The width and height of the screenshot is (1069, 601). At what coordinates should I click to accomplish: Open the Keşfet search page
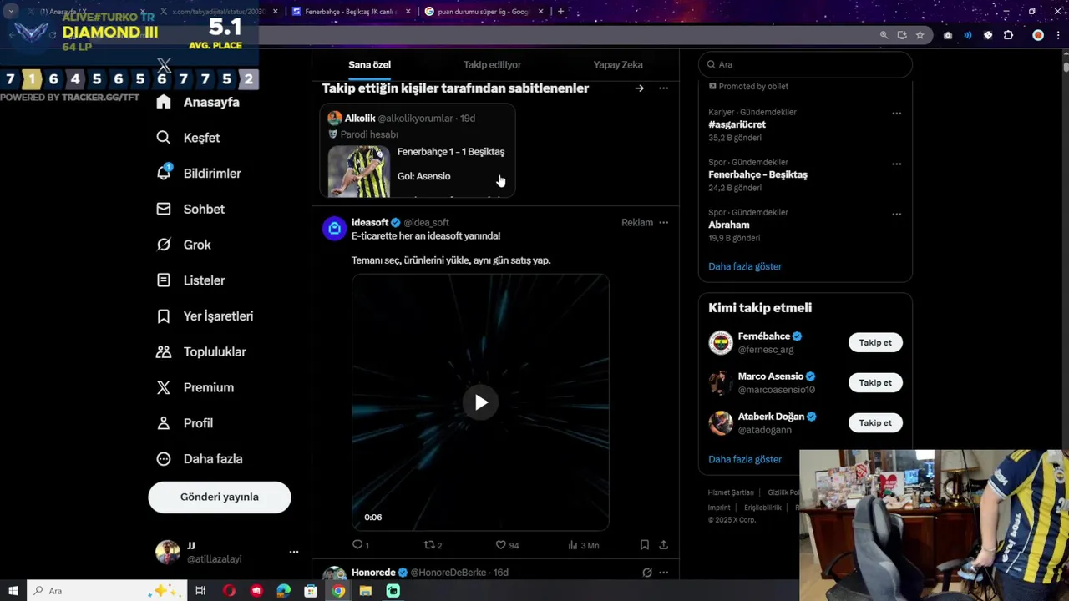pos(189,138)
